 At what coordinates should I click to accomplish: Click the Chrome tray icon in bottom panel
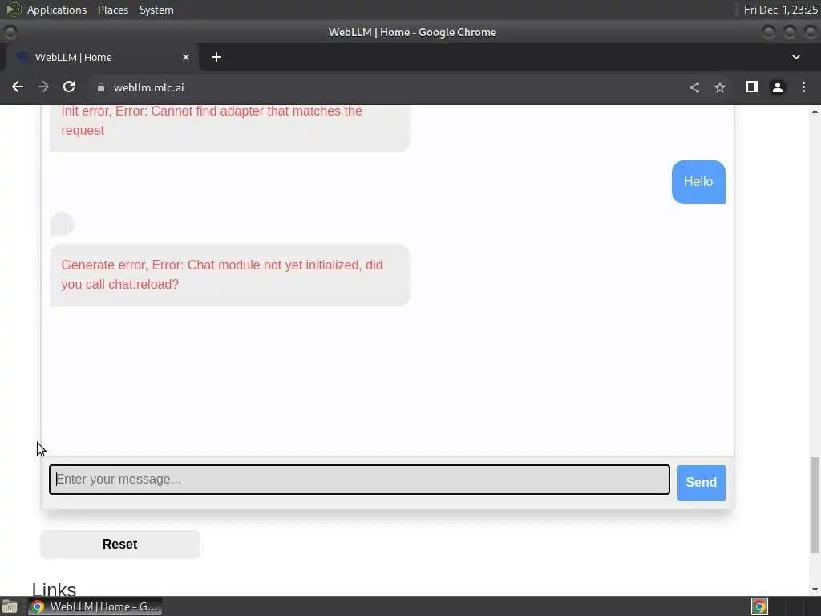click(x=759, y=606)
